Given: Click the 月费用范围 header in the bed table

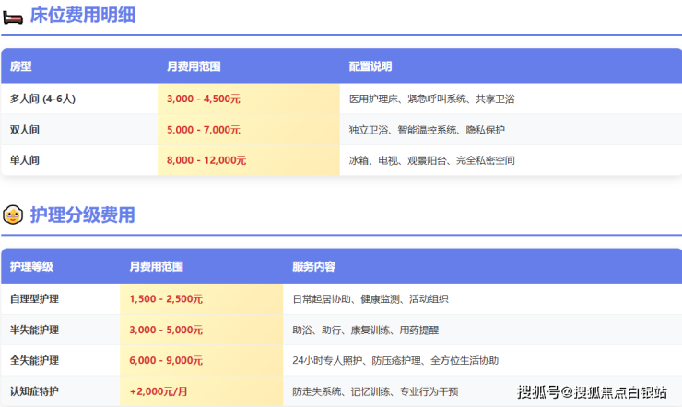Looking at the screenshot, I should [194, 66].
